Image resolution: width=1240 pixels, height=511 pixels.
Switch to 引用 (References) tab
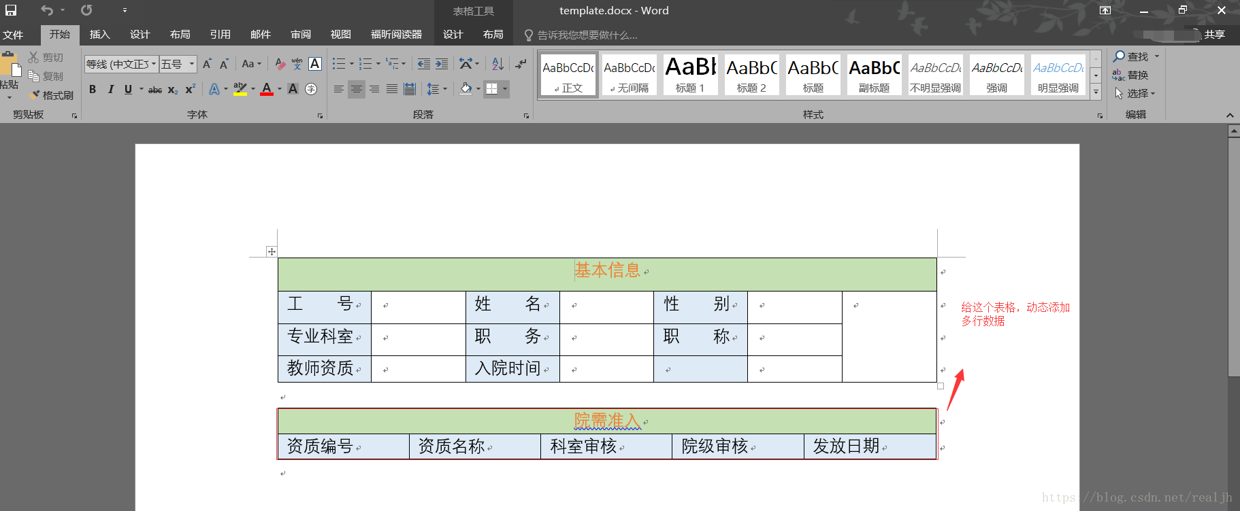(x=220, y=35)
